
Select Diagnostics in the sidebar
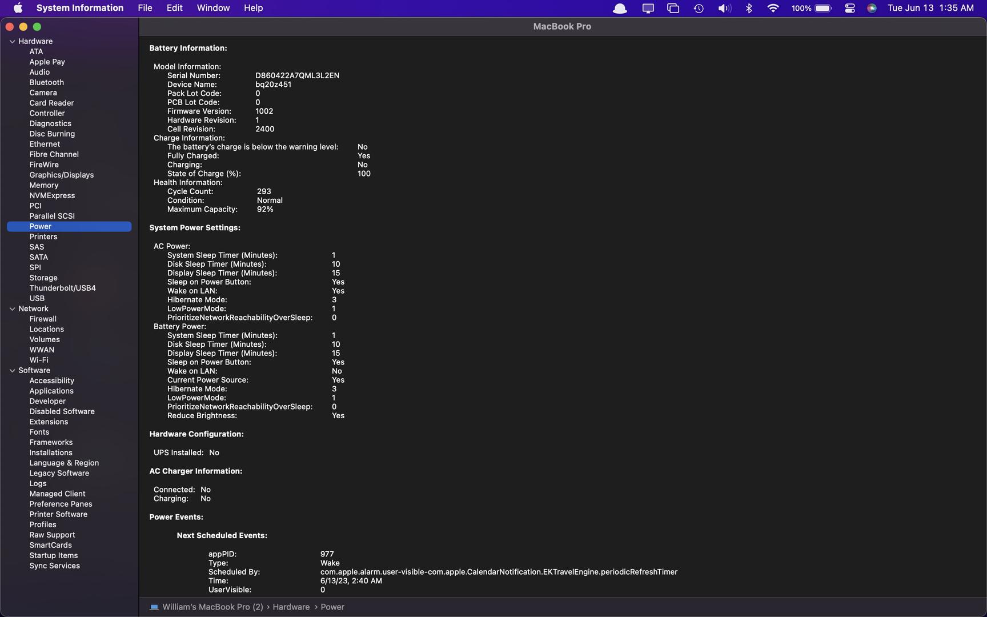pyautogui.click(x=50, y=123)
